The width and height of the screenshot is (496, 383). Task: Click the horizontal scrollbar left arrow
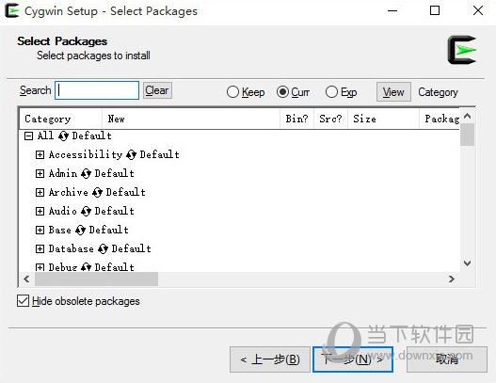(26, 279)
